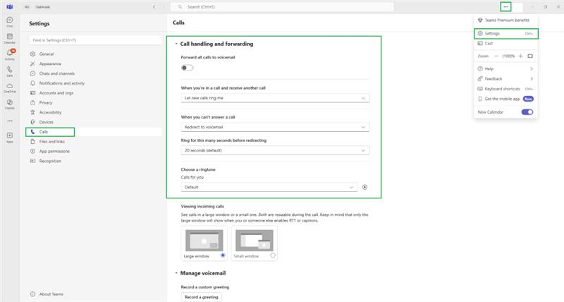This screenshot has height=302, width=564.
Task: Open OneDrive in the left rail
Action: tap(10, 87)
